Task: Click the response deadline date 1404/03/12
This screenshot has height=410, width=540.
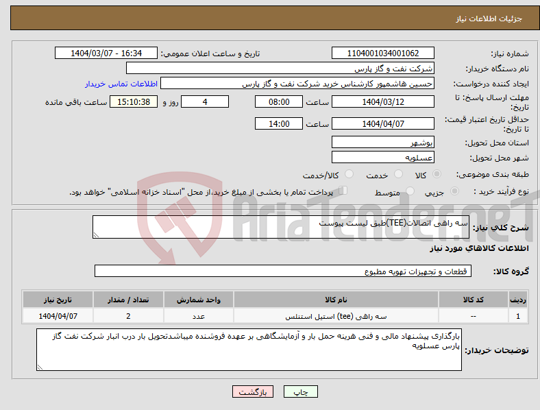Action: coord(382,101)
